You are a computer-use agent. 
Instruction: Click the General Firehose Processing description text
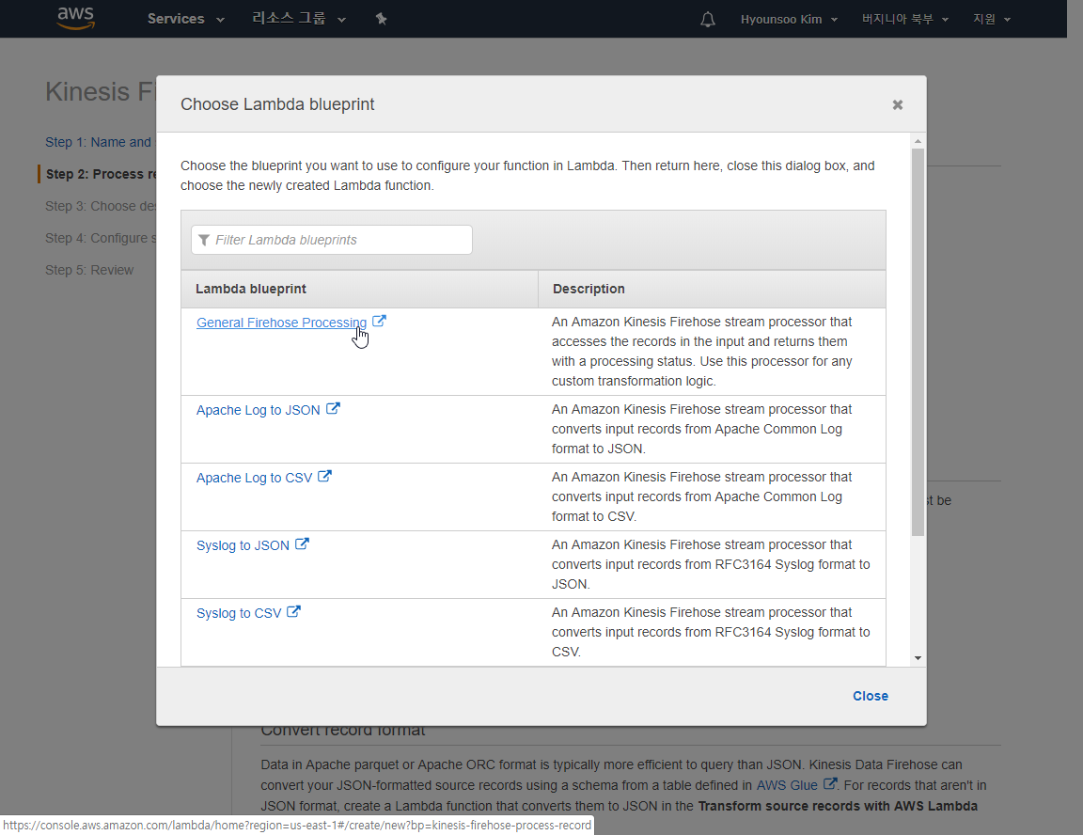[702, 352]
